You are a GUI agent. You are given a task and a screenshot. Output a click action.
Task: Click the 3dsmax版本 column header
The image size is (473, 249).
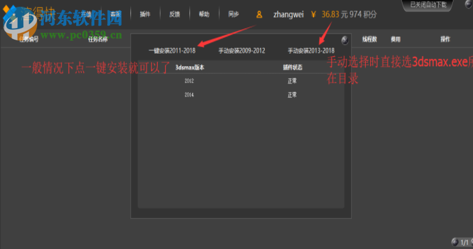[190, 68]
